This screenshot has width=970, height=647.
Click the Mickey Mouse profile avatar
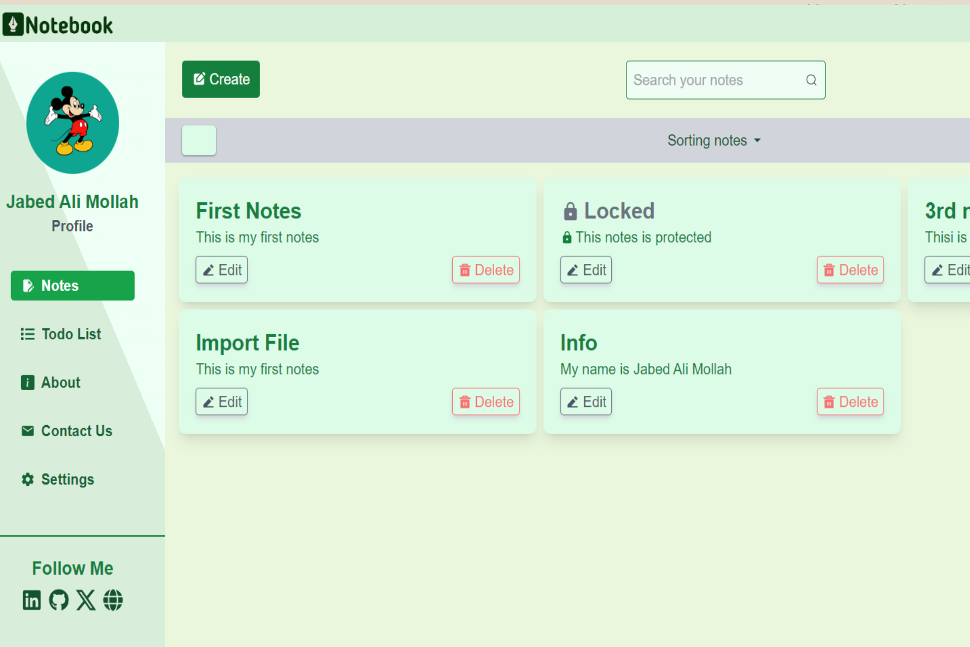click(x=73, y=123)
